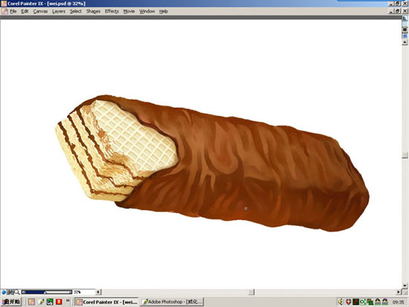Open the Effects menu
409x307 pixels.
pyautogui.click(x=112, y=11)
